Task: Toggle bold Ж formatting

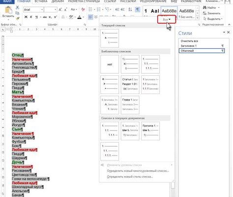Action: click(26, 17)
